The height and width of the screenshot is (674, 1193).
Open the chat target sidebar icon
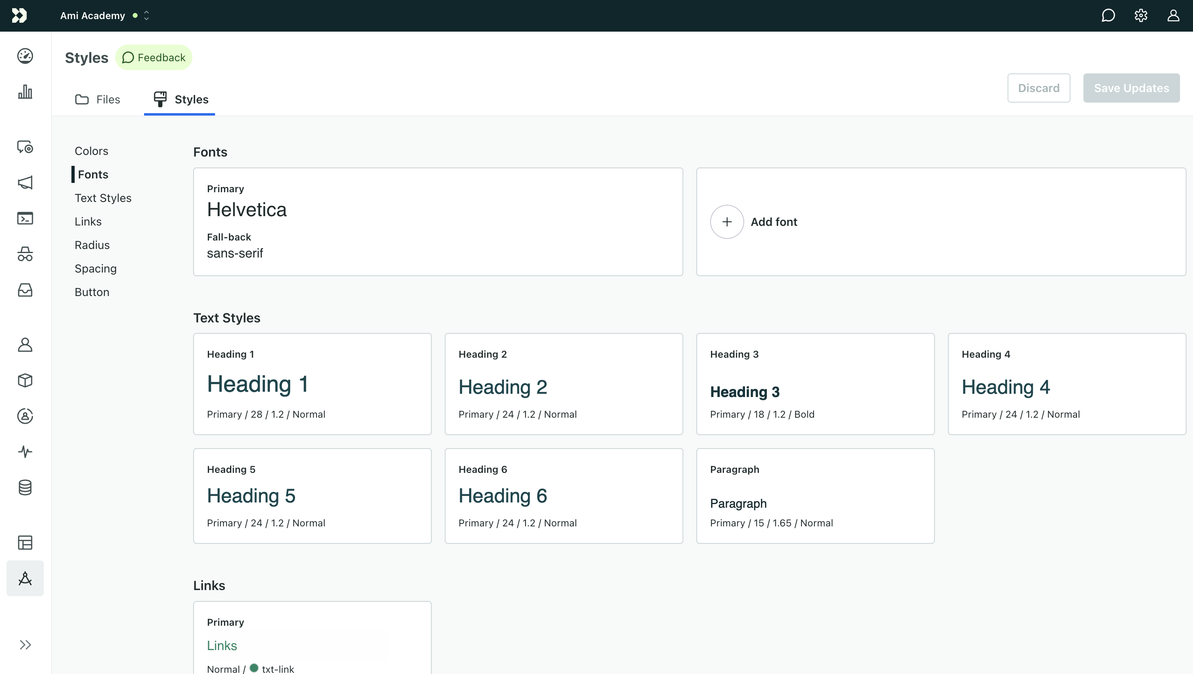tap(25, 147)
